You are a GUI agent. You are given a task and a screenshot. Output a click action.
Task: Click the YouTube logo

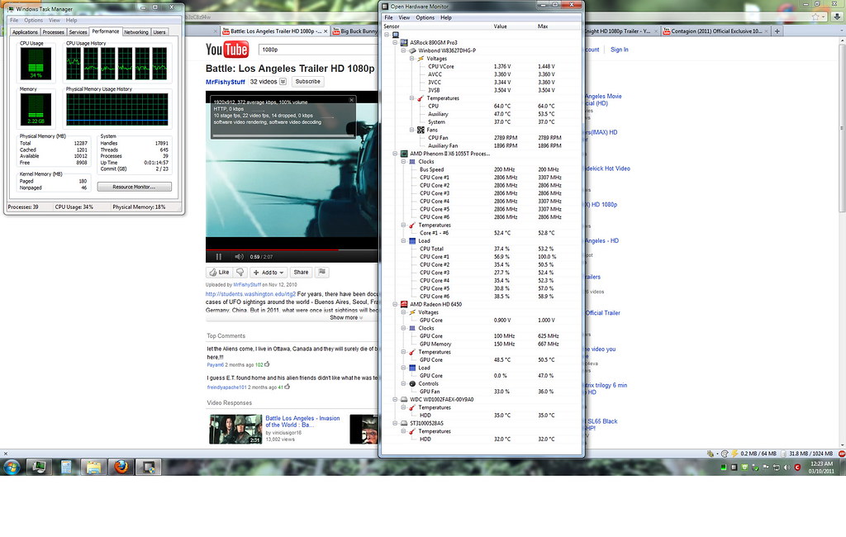[226, 50]
